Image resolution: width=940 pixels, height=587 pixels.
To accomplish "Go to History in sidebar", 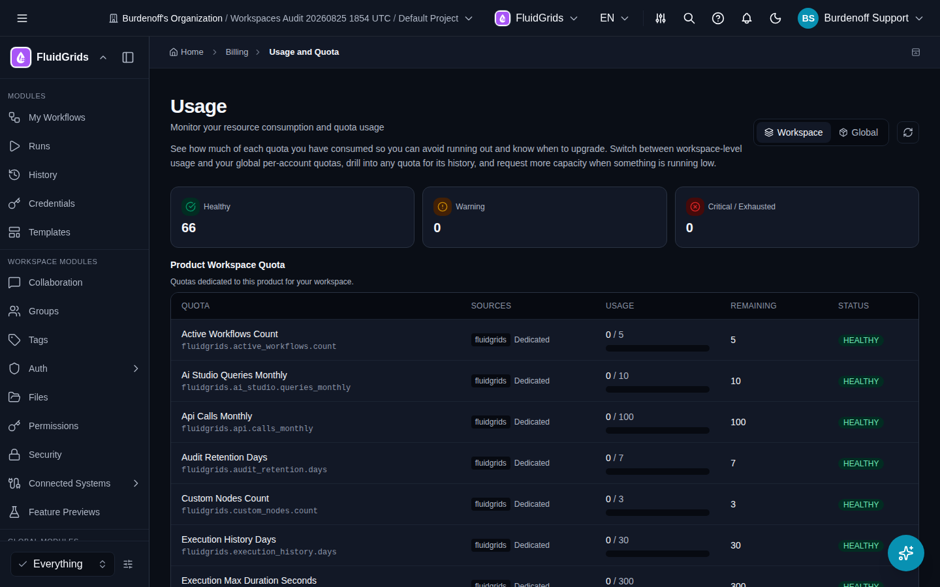I will click(74, 175).
